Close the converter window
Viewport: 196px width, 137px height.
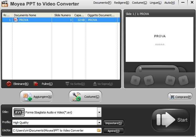click(192, 2)
